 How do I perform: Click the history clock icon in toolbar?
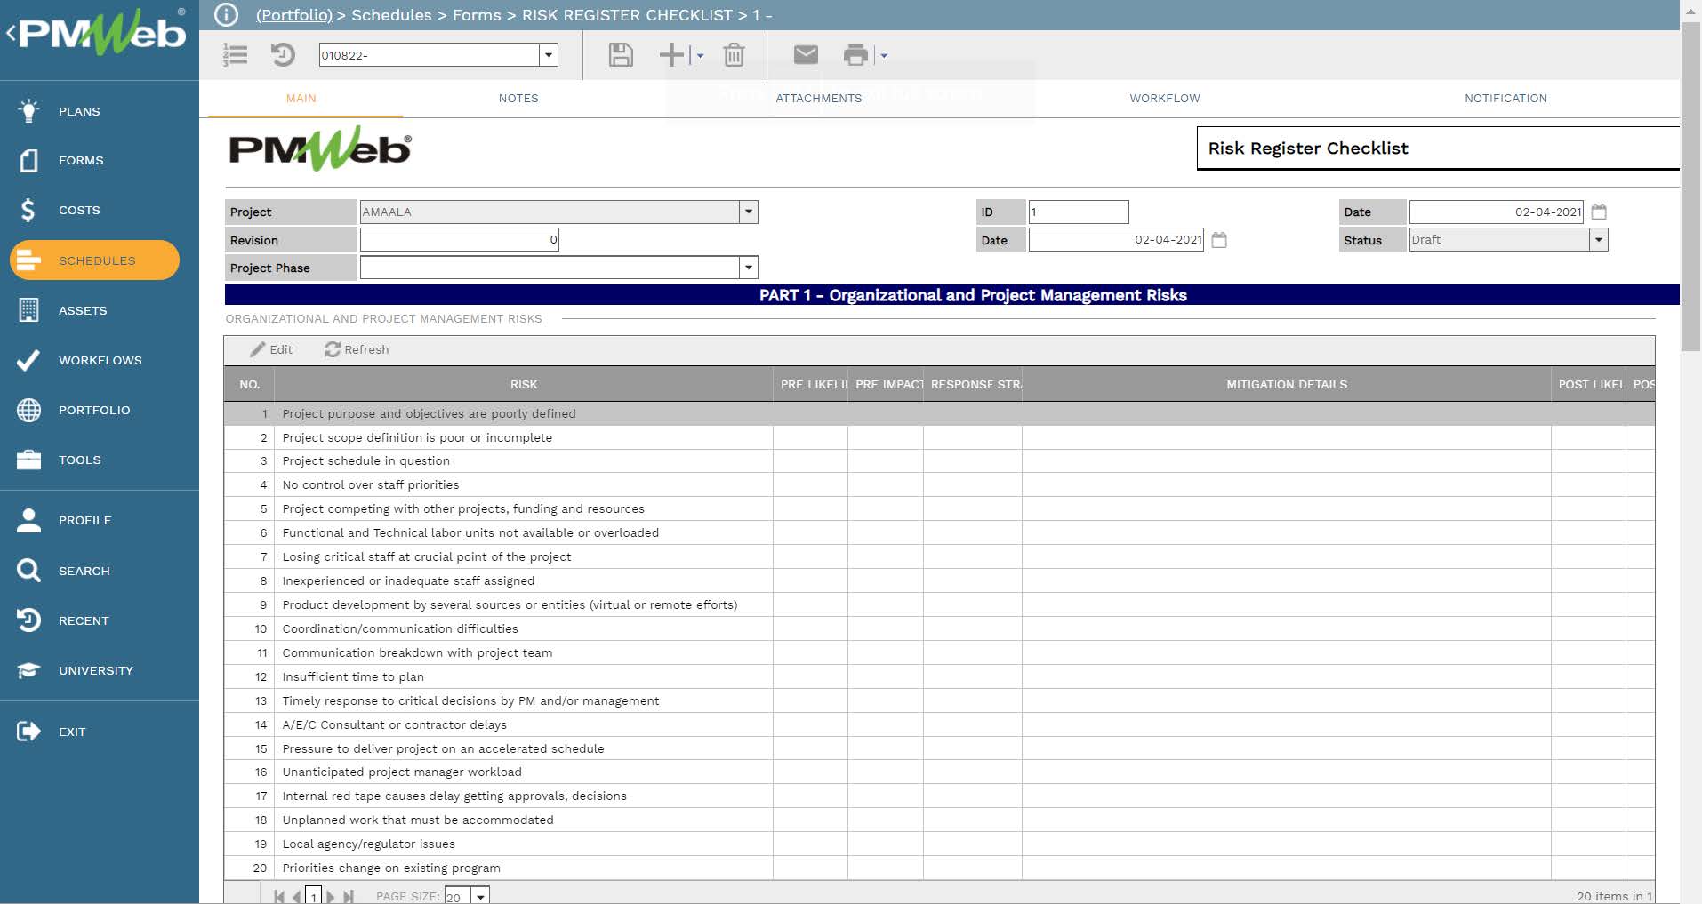coord(283,55)
